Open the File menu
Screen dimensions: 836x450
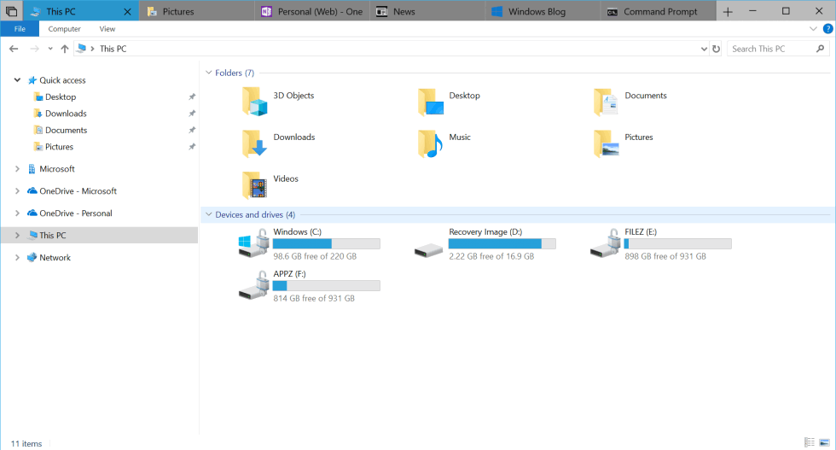(20, 29)
